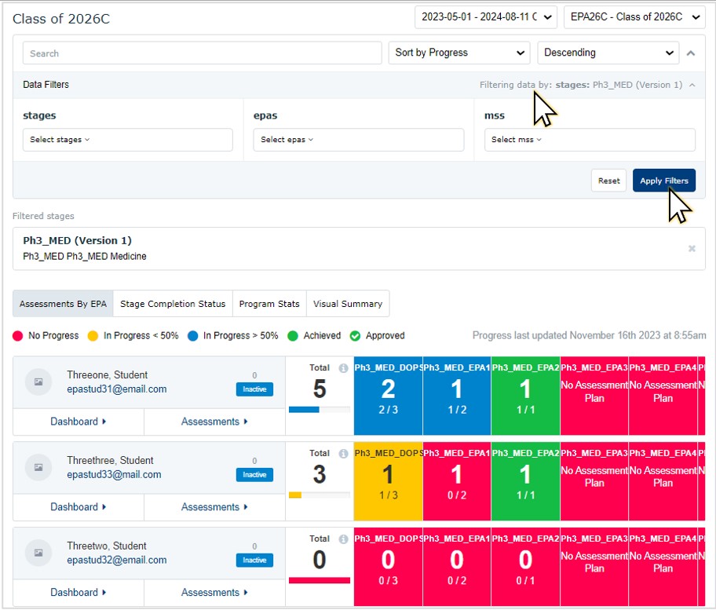This screenshot has height=610, width=716.
Task: Click the Class of 2026C heading
Action: click(x=61, y=19)
